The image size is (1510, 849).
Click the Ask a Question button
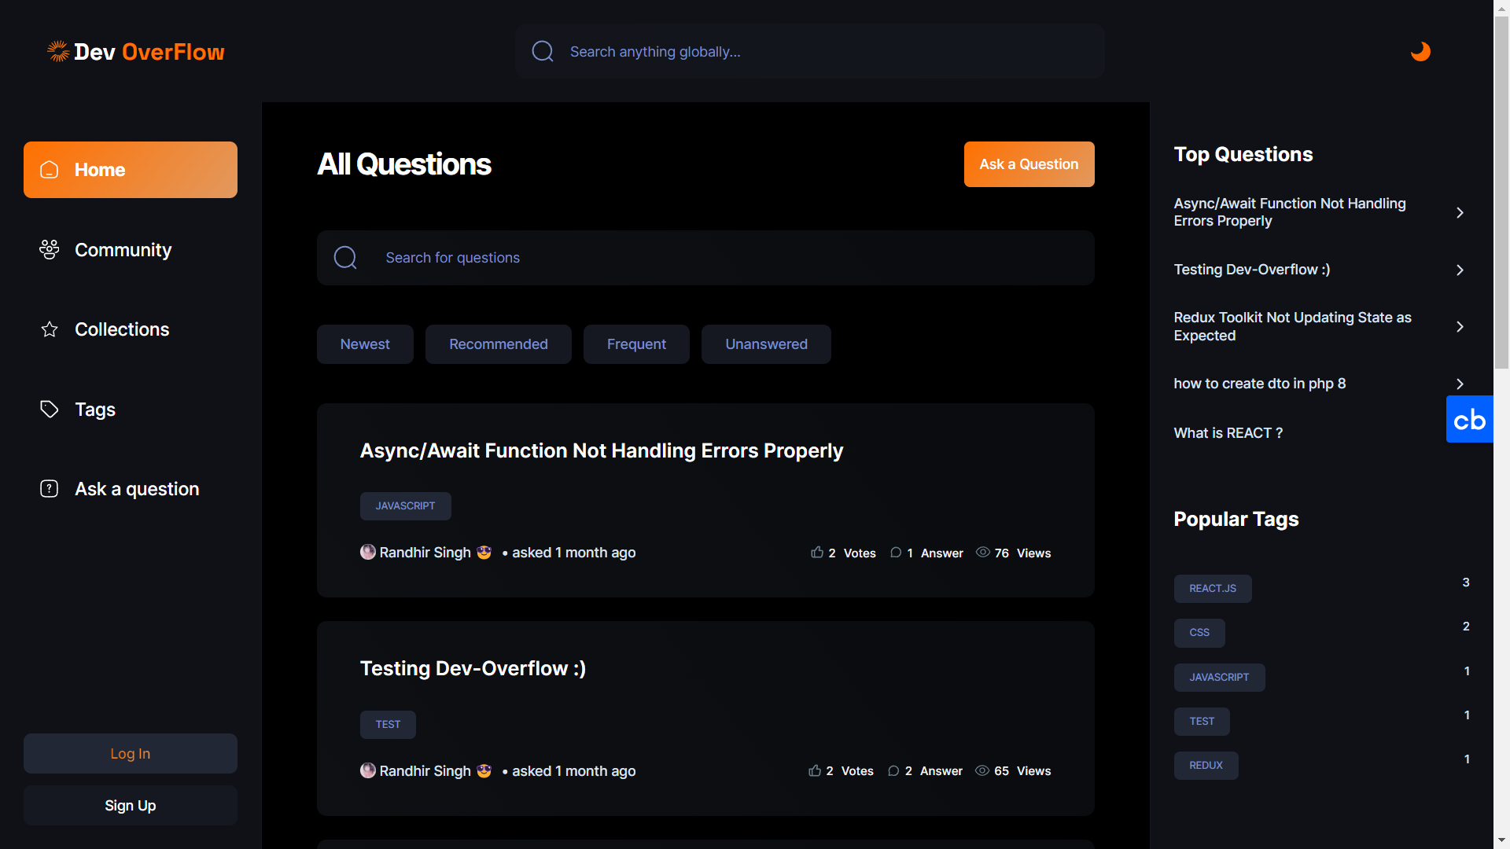(1029, 164)
